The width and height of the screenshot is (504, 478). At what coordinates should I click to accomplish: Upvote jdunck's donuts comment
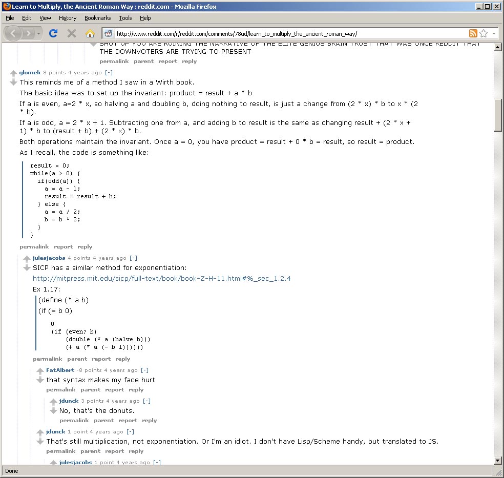click(x=53, y=402)
